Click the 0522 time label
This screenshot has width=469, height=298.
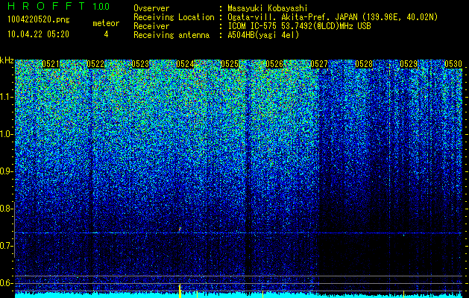(95, 64)
